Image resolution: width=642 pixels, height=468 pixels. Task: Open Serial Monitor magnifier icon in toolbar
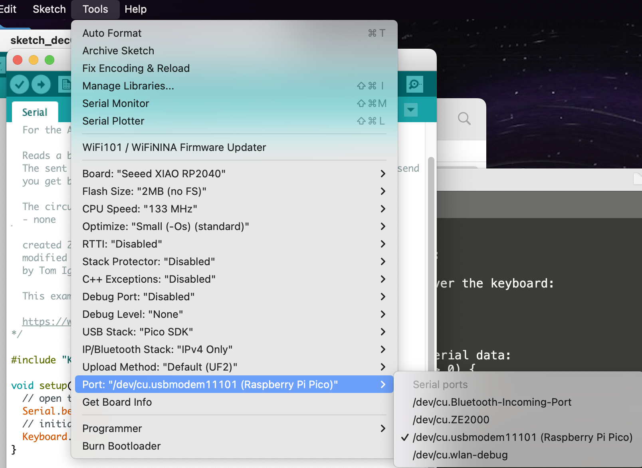click(x=414, y=84)
